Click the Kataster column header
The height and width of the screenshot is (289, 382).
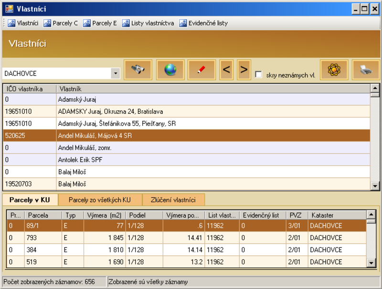coord(337,215)
